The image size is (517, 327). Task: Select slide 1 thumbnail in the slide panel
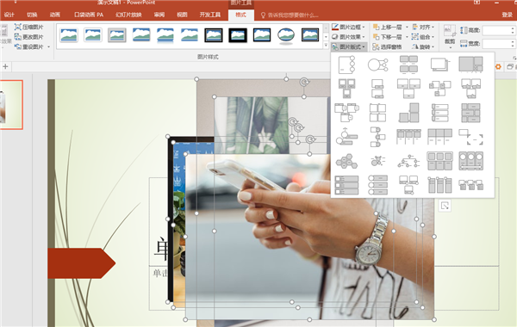11,105
